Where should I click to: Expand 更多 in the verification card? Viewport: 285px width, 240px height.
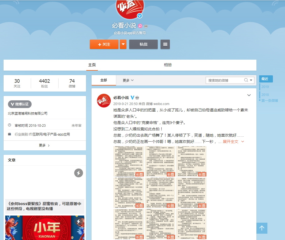(44, 145)
